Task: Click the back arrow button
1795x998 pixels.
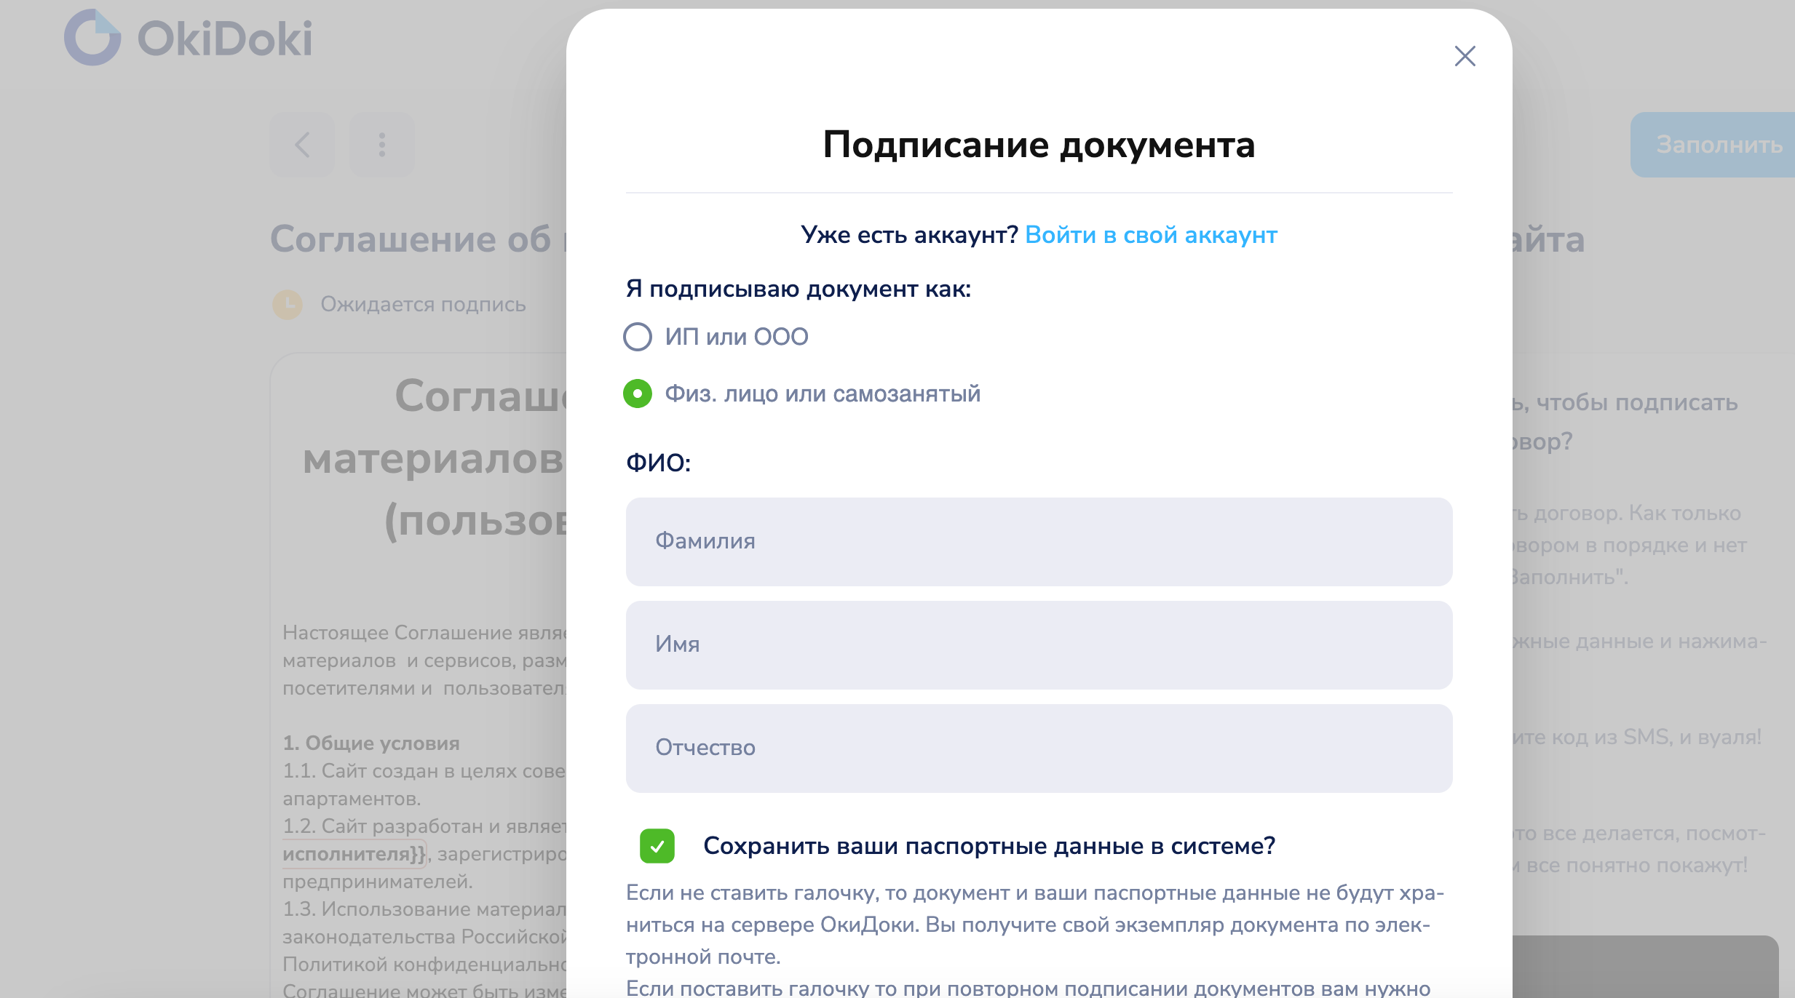Action: pyautogui.click(x=302, y=145)
